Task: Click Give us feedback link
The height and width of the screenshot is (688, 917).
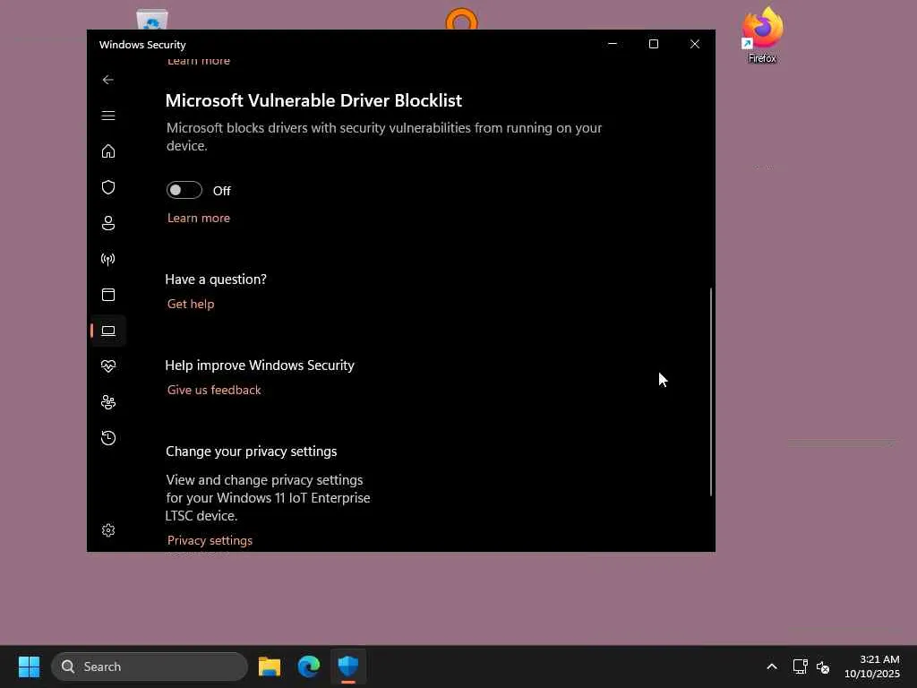Action: 214,390
